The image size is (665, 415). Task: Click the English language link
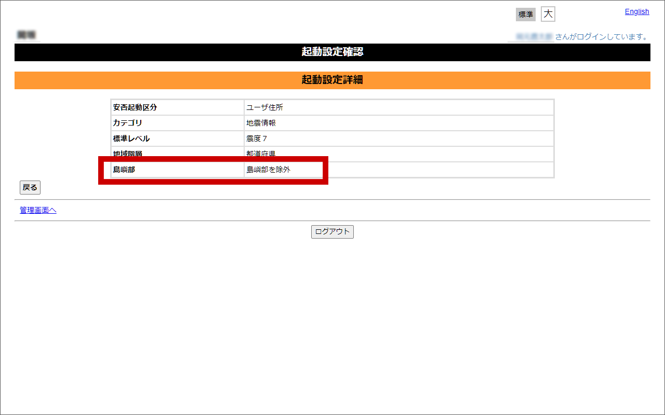[636, 11]
